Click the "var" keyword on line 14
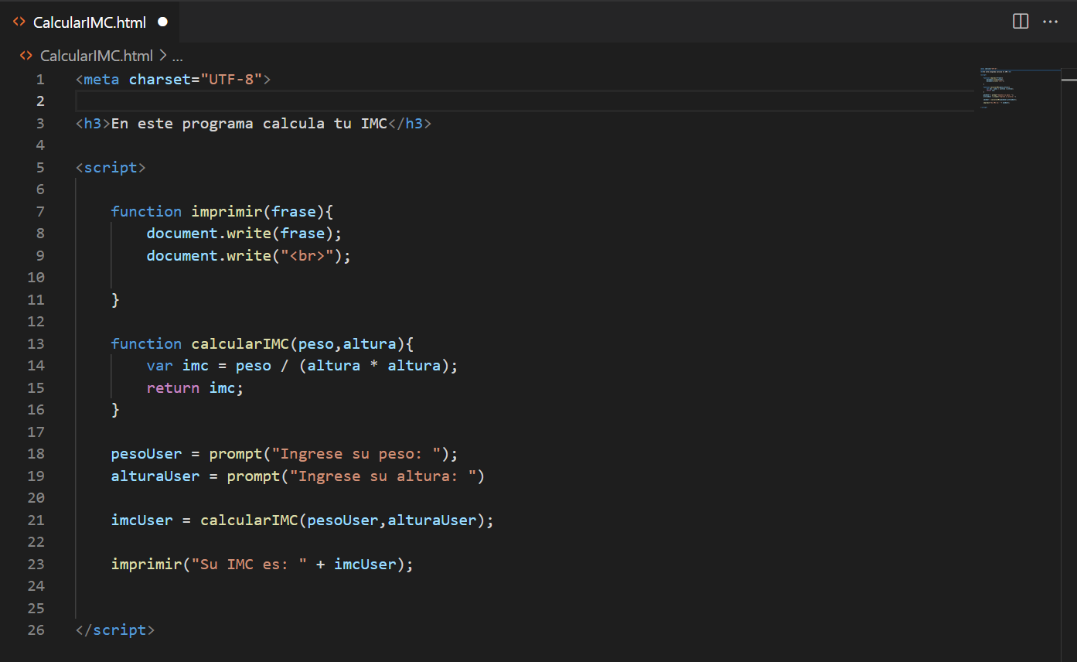 pos(160,365)
